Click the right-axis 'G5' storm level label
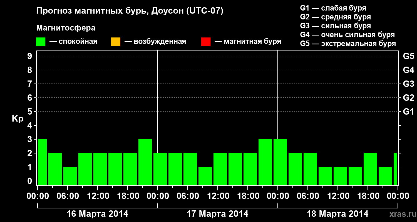 click(x=408, y=56)
